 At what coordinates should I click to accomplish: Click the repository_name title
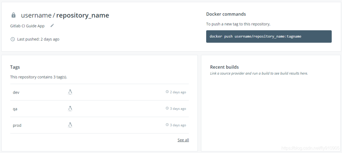(83, 15)
